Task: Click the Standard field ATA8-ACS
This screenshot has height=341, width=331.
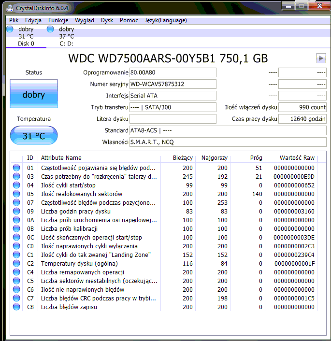Action: [x=228, y=130]
